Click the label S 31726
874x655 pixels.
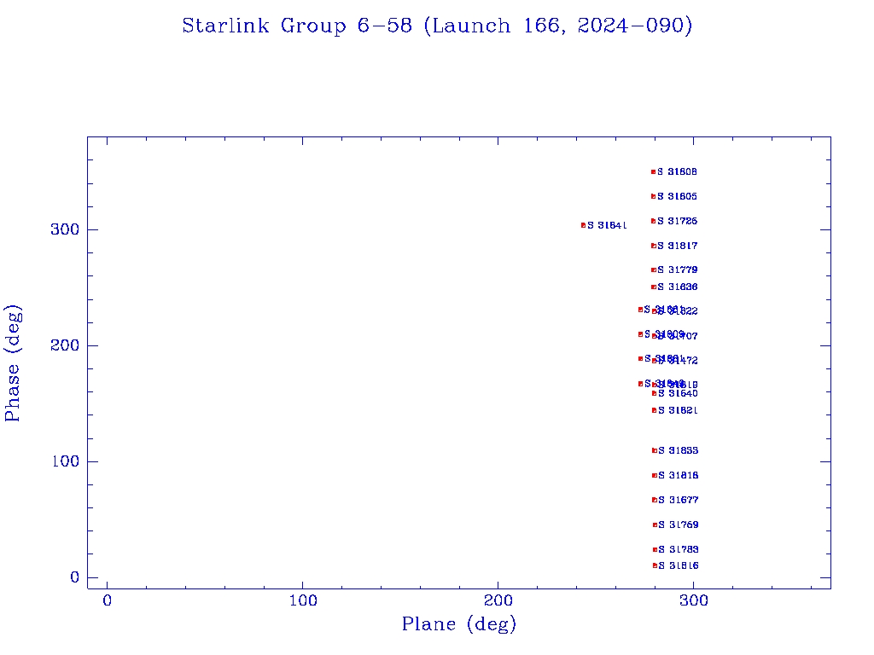coord(677,221)
